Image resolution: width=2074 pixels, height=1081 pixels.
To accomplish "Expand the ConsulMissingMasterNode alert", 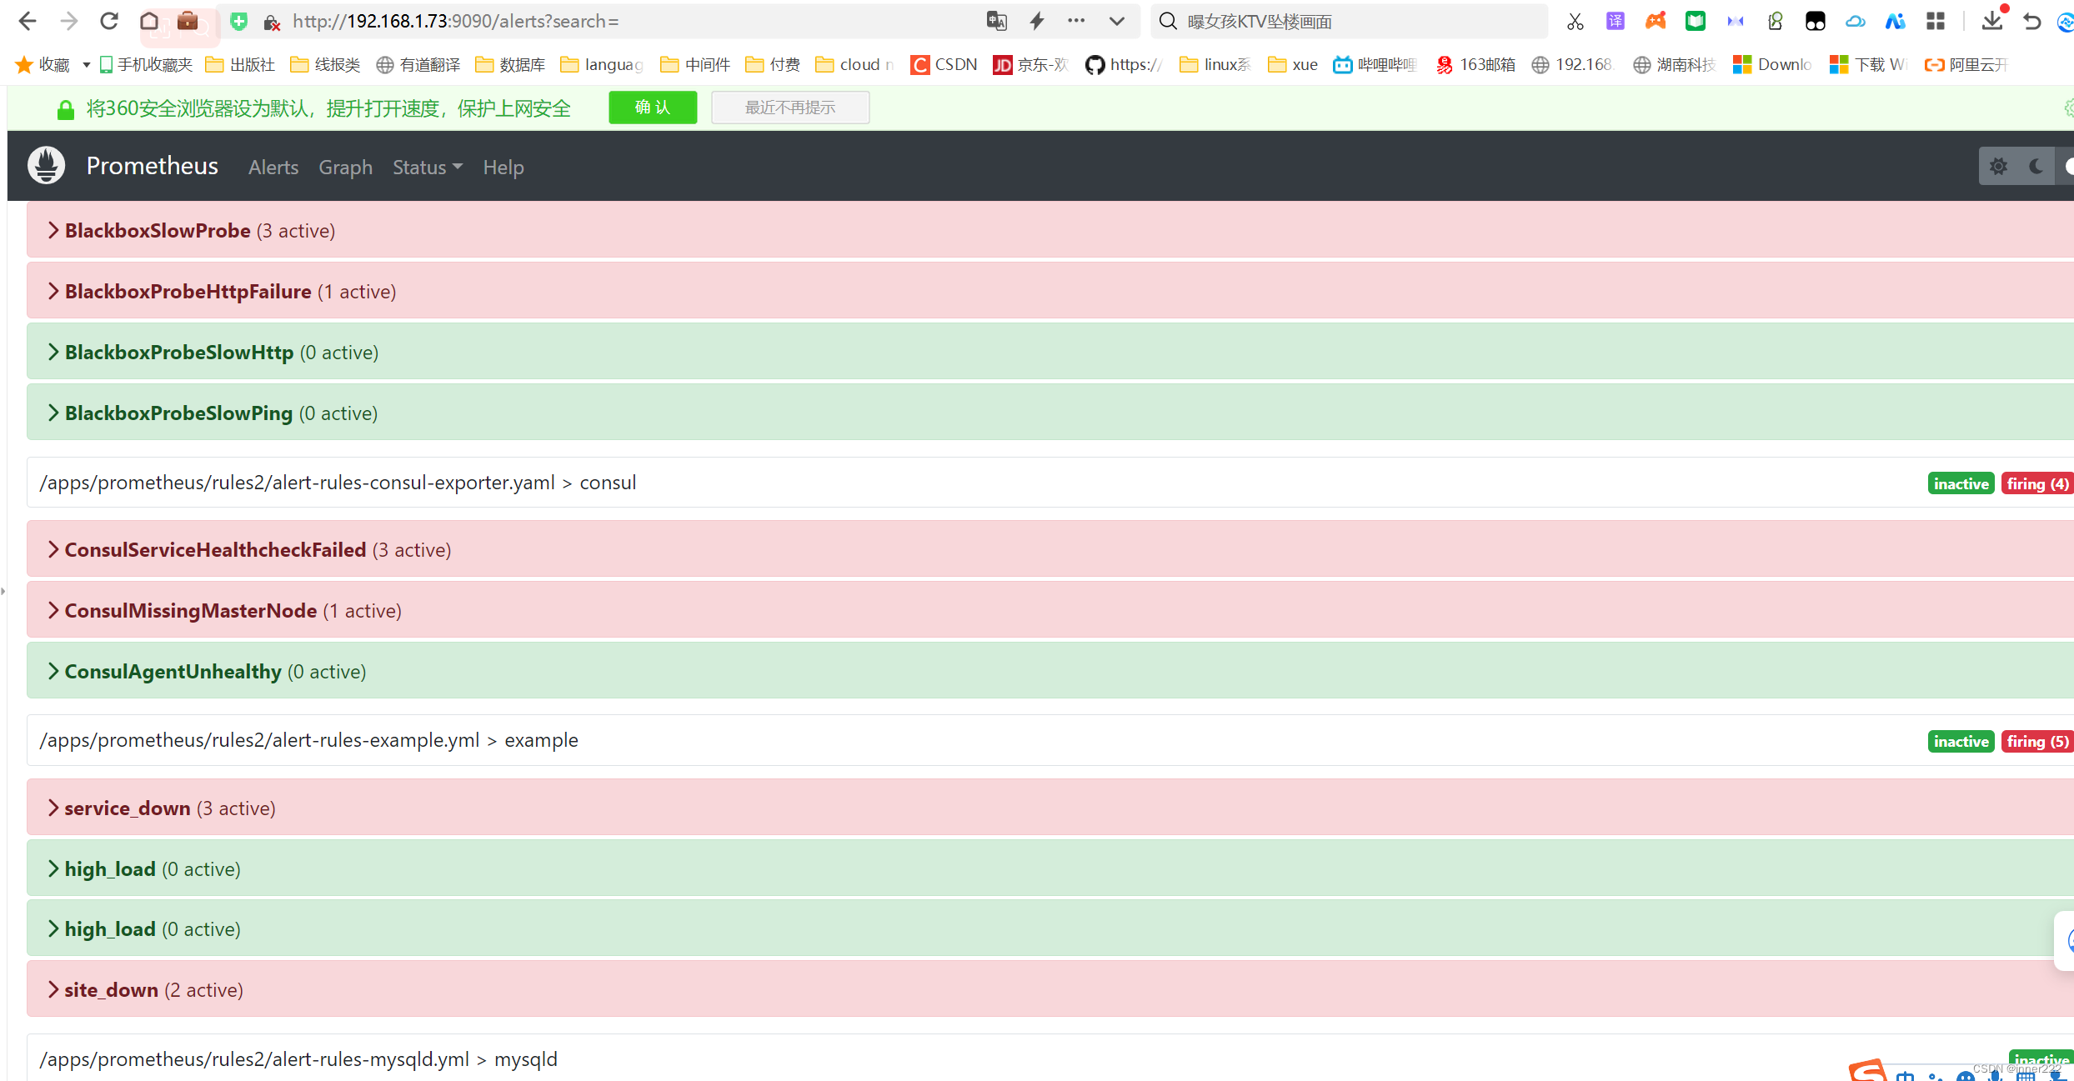I will pos(1050,611).
